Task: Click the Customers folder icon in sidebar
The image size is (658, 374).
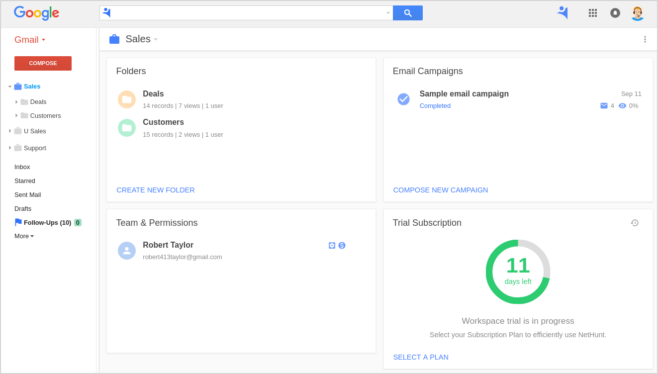Action: 24,115
